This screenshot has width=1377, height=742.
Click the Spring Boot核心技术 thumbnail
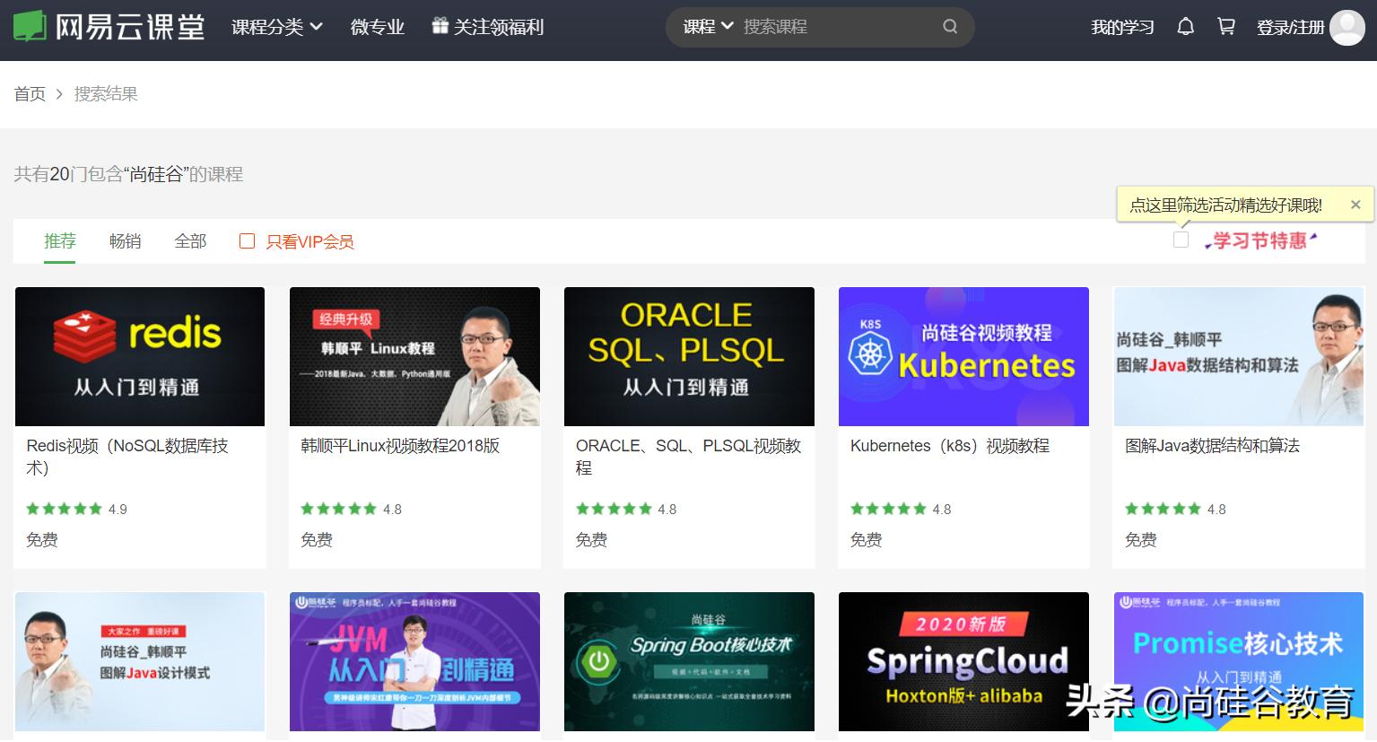coord(689,661)
